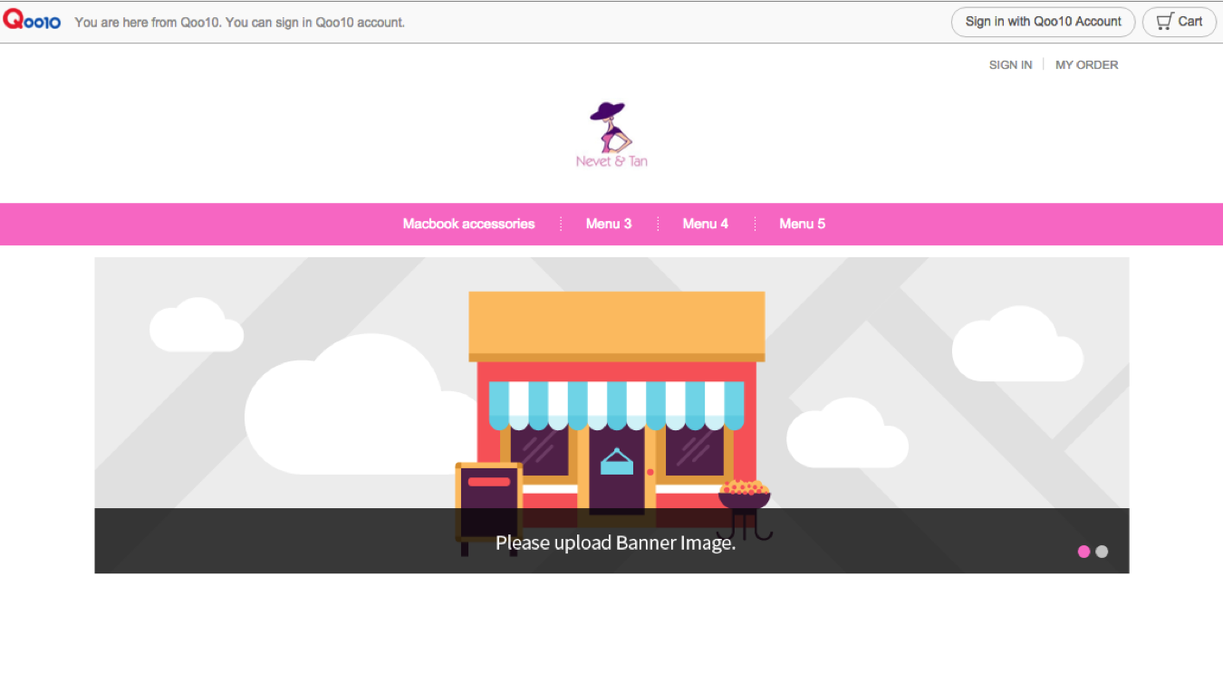Screen dimensions: 1223x673
Task: Click the SIGN IN link
Action: pos(1010,65)
